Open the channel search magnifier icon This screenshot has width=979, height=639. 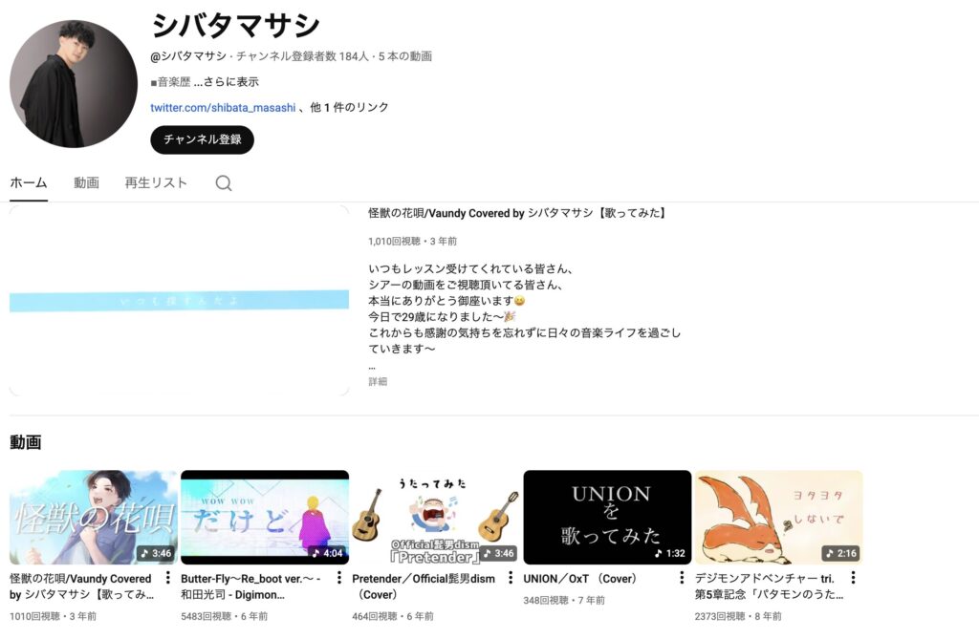[x=224, y=182]
